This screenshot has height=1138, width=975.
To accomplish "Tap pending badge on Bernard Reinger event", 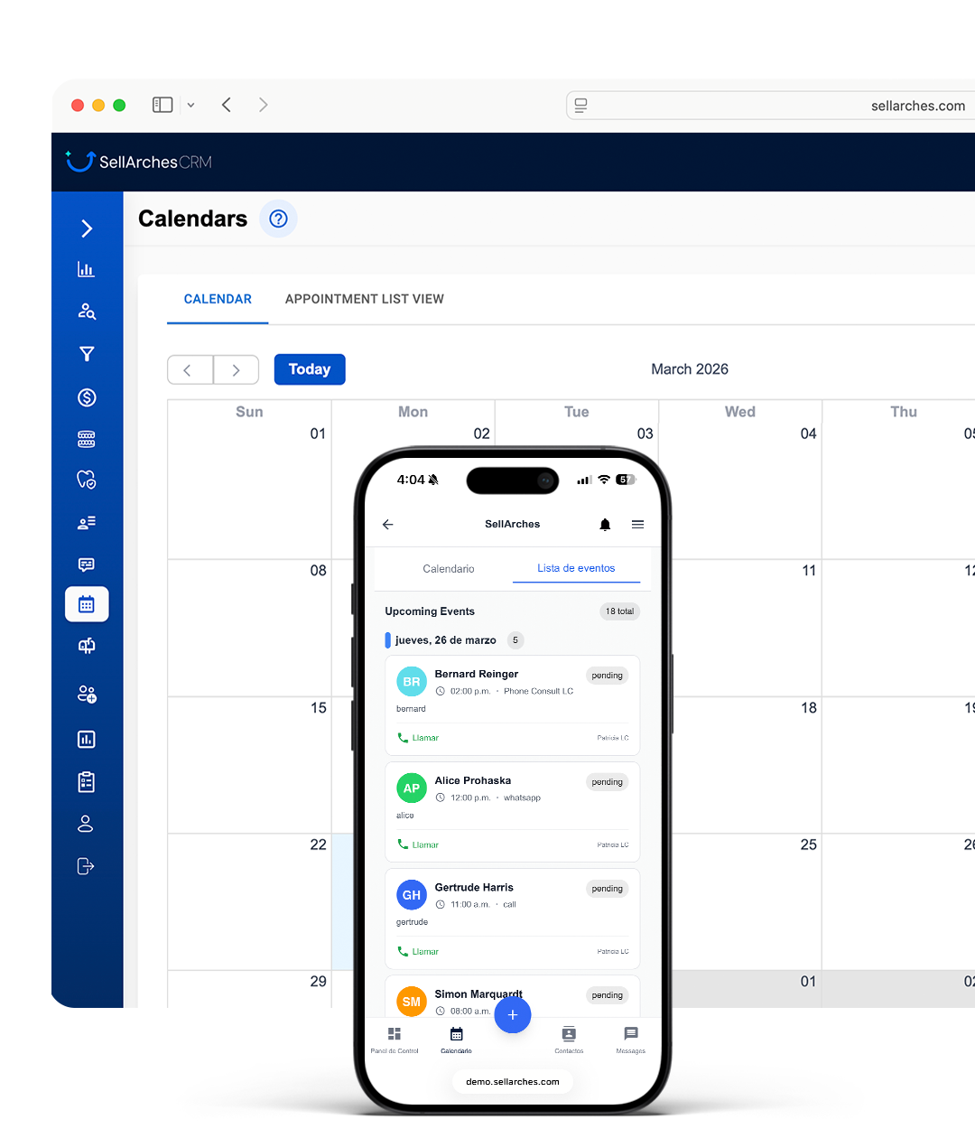I will pos(608,676).
